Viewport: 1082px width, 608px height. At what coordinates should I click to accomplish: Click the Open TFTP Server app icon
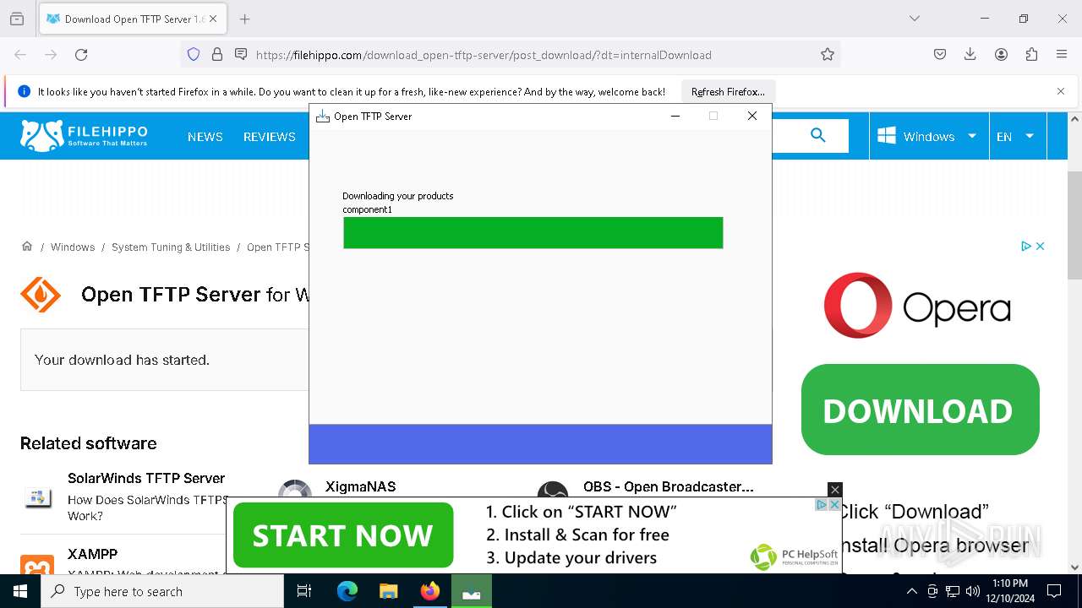(x=41, y=296)
